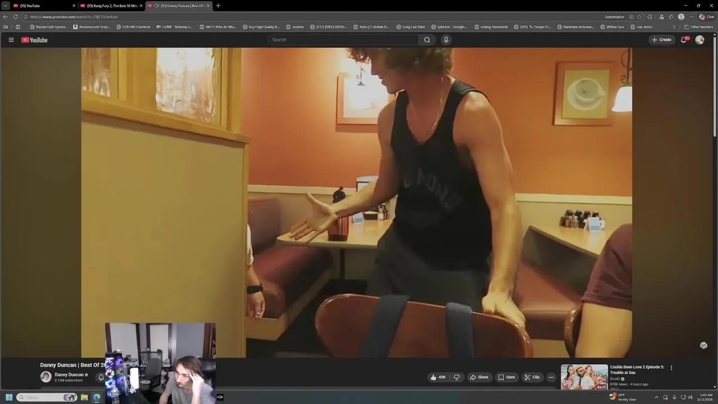718x404 pixels.
Task: Share the video
Action: pos(479,377)
